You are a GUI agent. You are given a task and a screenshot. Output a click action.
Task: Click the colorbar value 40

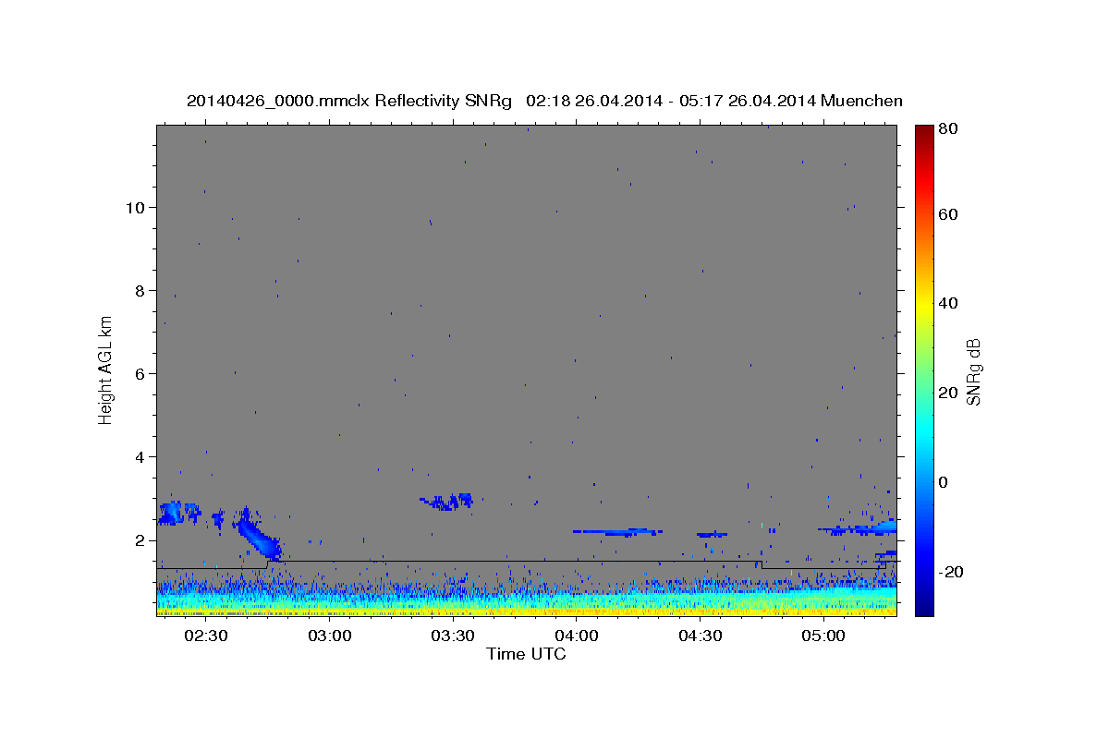[x=949, y=303]
